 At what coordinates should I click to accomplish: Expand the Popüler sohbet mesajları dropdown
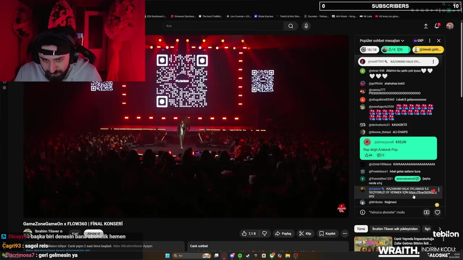point(382,41)
